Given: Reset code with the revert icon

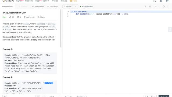Looking at the screenshot, I should coord(155,6).
